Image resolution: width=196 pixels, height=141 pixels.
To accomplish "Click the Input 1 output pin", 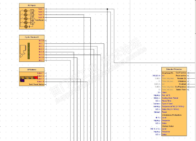I will (46, 9).
